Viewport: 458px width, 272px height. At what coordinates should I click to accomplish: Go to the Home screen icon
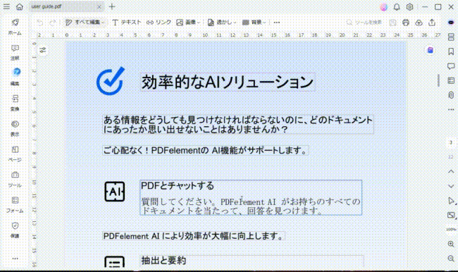click(x=20, y=6)
